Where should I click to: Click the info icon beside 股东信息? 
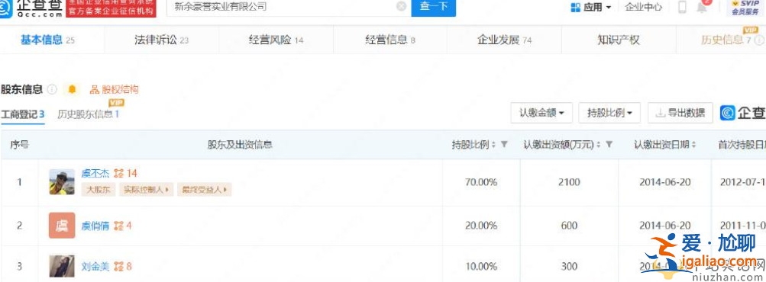tap(52, 90)
